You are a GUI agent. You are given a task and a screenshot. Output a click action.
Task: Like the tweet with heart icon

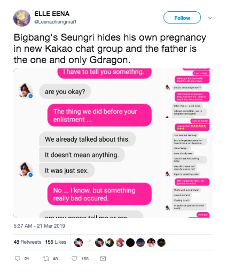(74, 258)
